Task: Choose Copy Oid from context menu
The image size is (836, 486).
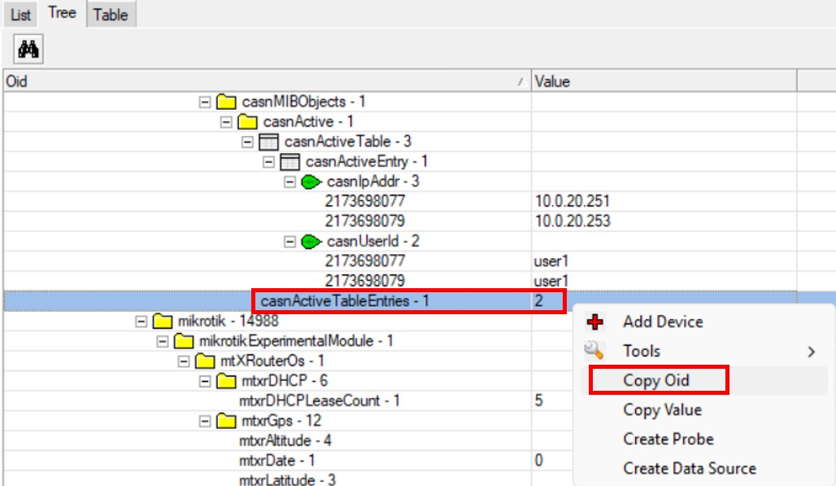Action: point(657,380)
